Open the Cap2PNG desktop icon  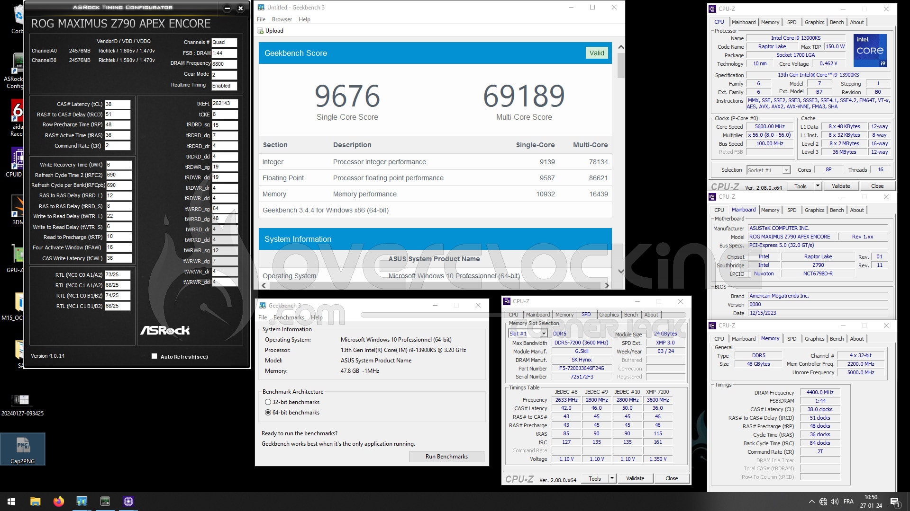pyautogui.click(x=23, y=449)
